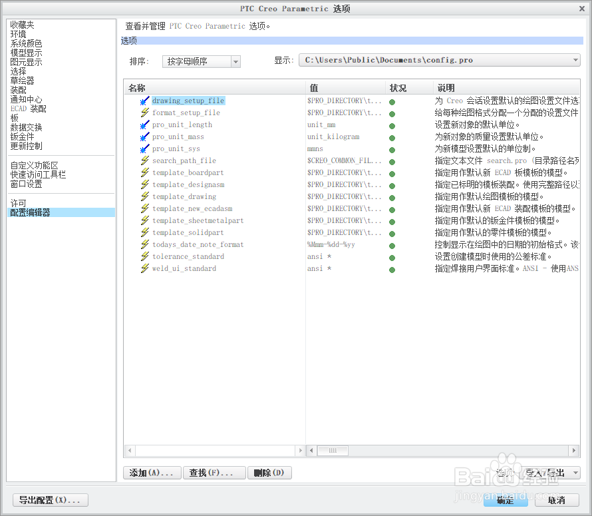
Task: Click the 添加(A)... button
Action: pyautogui.click(x=152, y=473)
